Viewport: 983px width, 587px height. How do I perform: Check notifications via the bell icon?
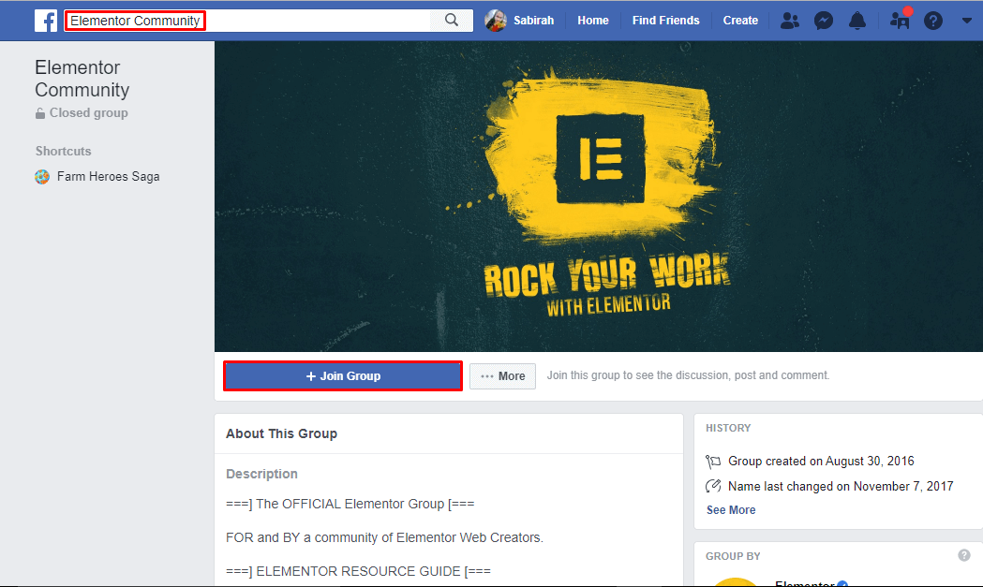pos(856,20)
